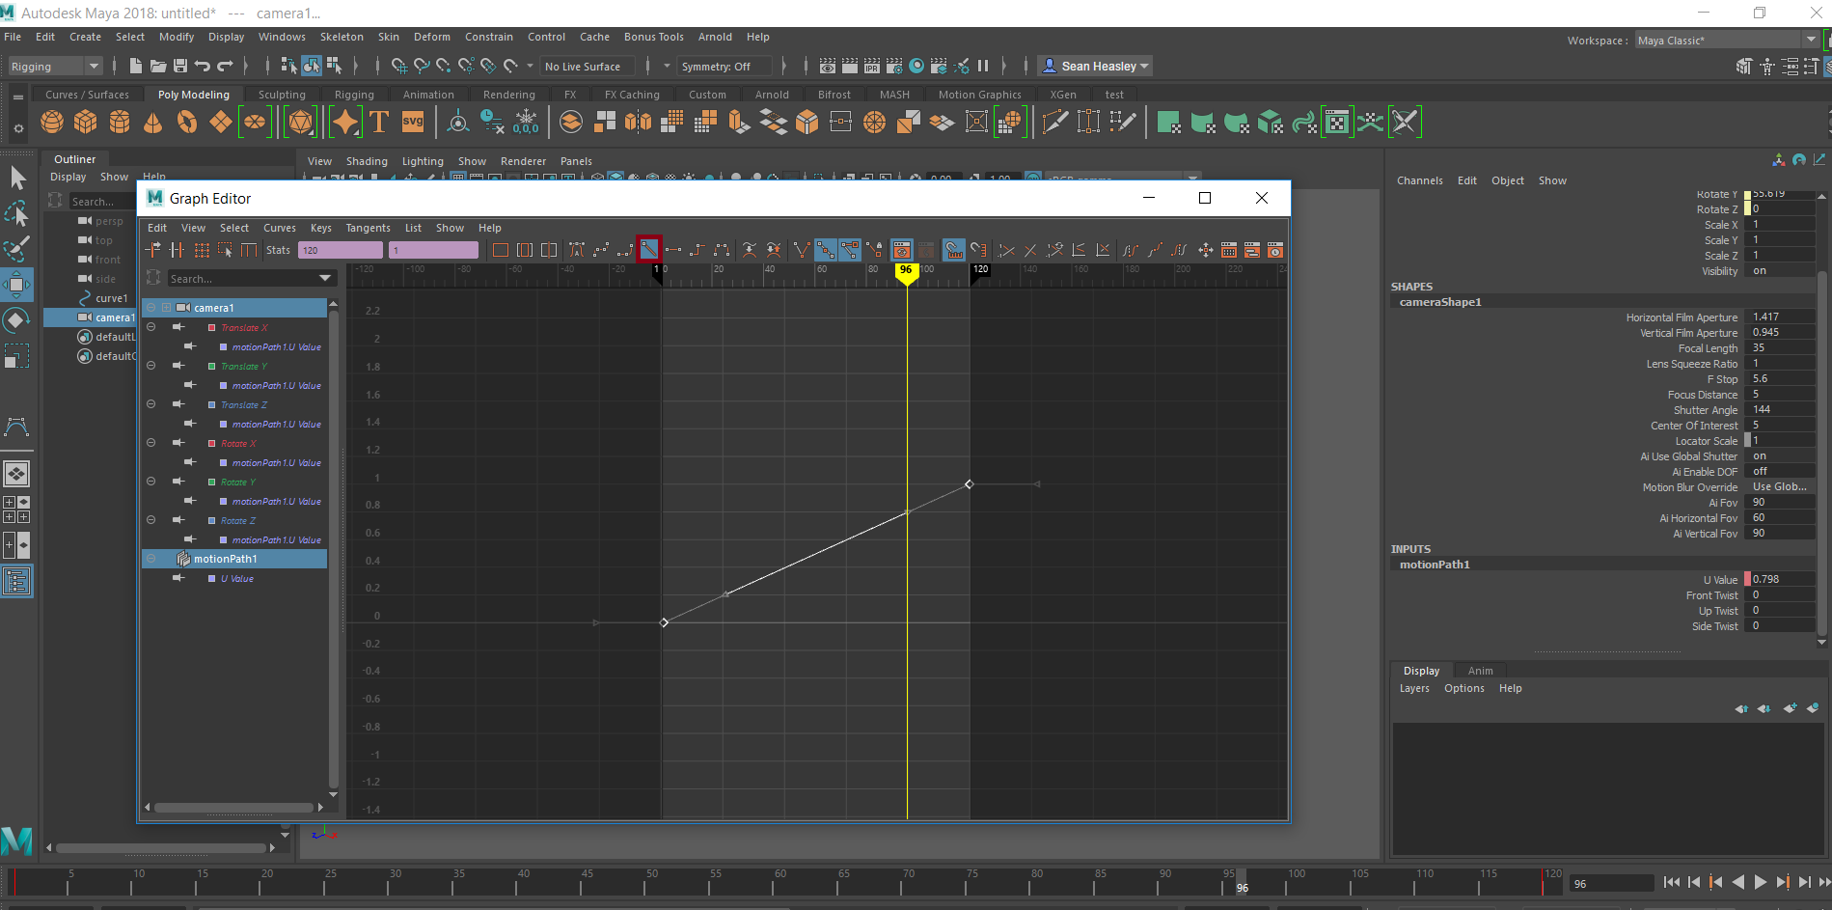Click the Freeze Transformations snowflake shelf icon

coord(526,123)
